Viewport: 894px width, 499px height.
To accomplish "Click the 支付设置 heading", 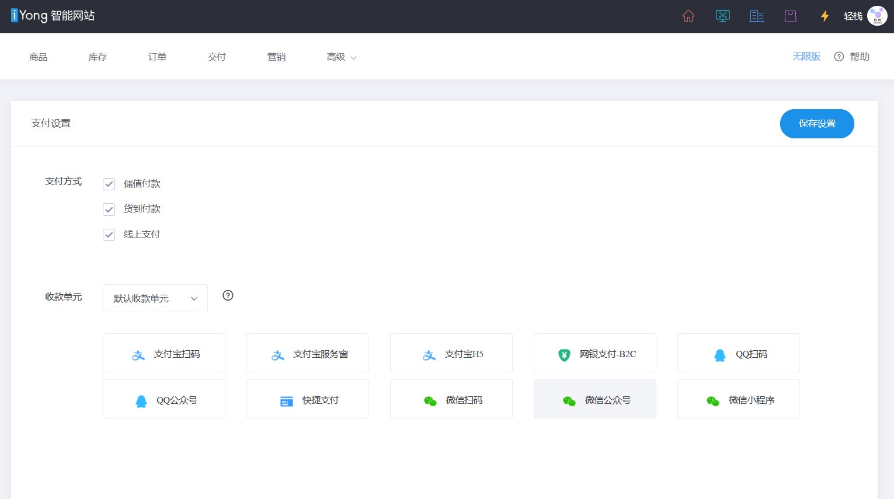I will coord(51,123).
